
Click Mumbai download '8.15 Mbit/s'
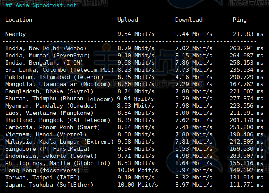click(194, 56)
